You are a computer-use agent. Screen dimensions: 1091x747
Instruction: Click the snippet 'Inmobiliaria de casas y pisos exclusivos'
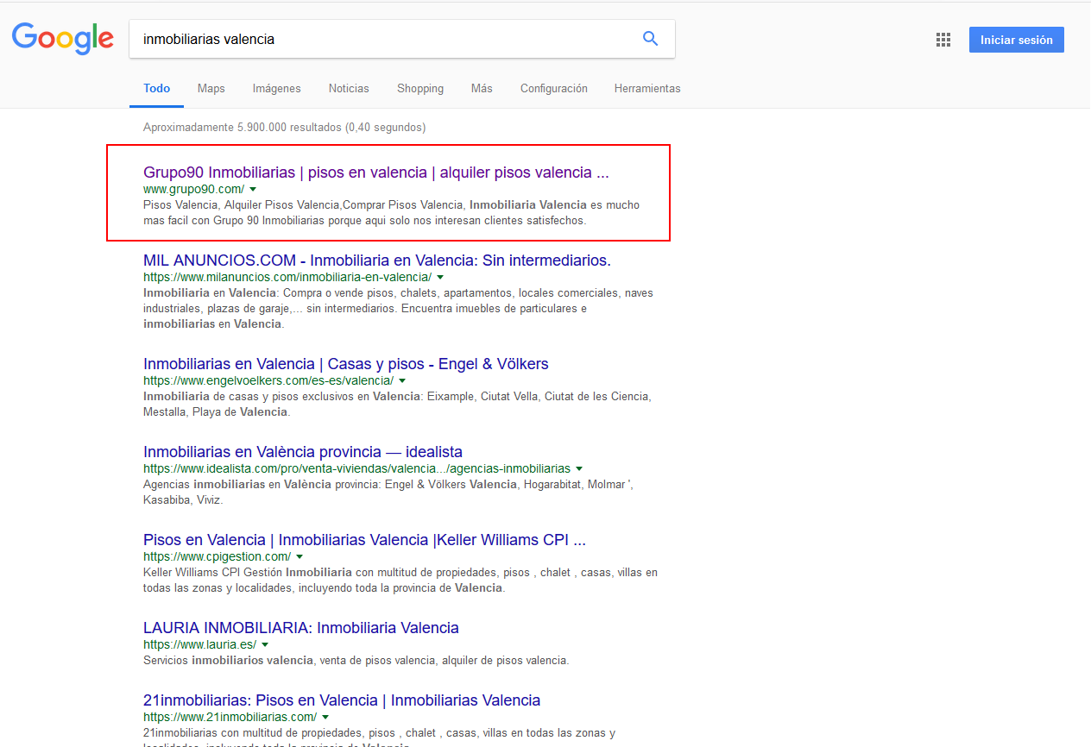[x=397, y=405]
